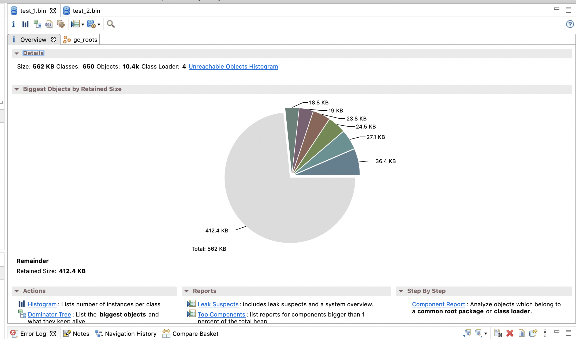
Task: Click the Find Object by Address magnifier
Action: 111,24
